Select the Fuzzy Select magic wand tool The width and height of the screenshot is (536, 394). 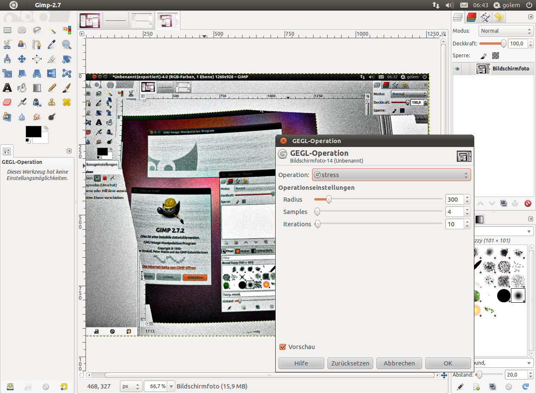[x=52, y=30]
